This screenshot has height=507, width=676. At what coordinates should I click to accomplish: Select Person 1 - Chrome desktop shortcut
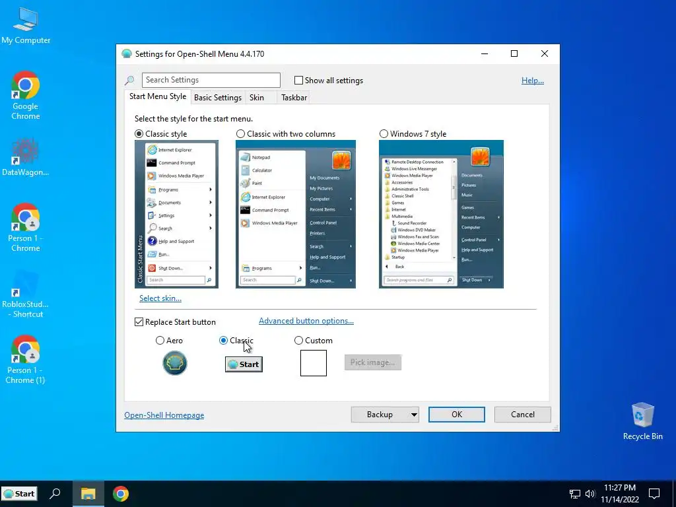pyautogui.click(x=26, y=228)
